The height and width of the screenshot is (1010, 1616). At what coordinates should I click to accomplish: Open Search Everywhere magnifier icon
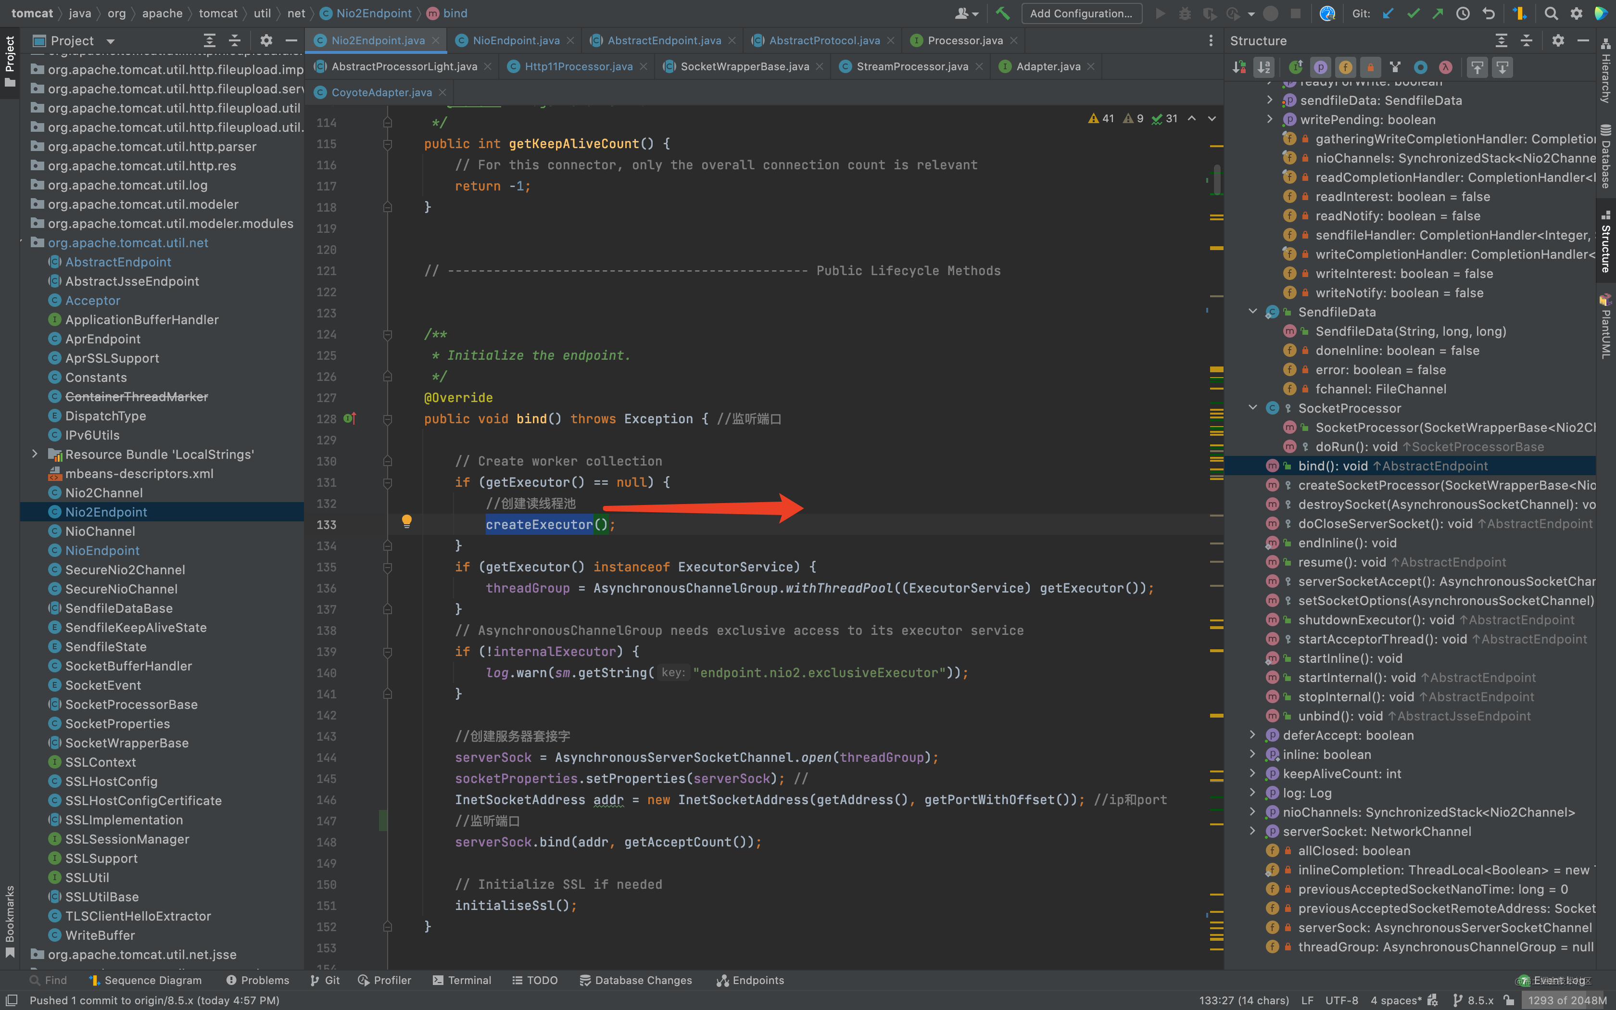point(1551,13)
